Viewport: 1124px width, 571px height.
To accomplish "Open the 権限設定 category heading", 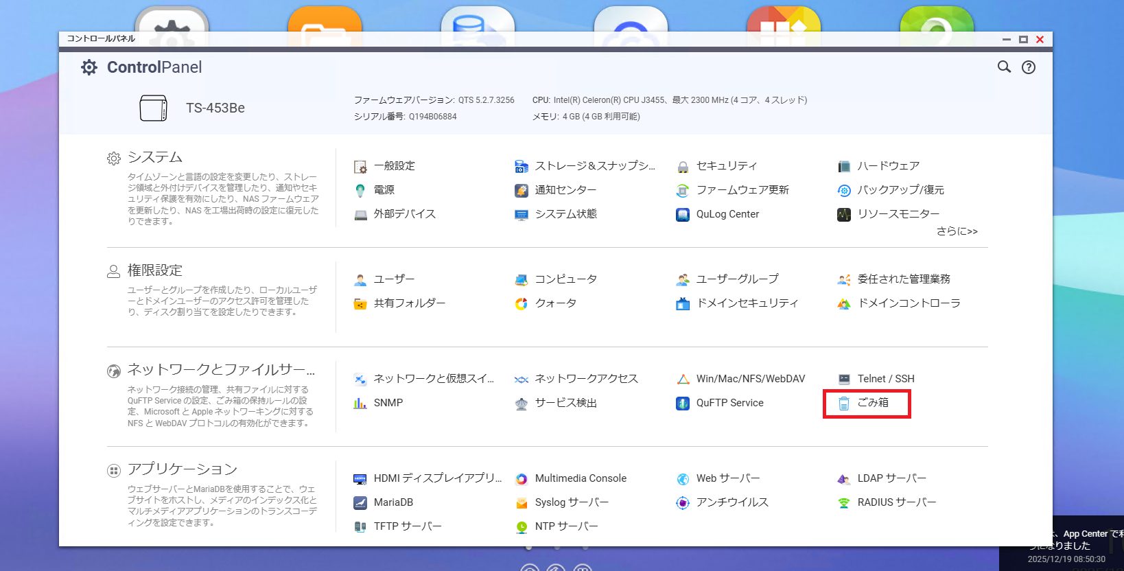I will 155,270.
